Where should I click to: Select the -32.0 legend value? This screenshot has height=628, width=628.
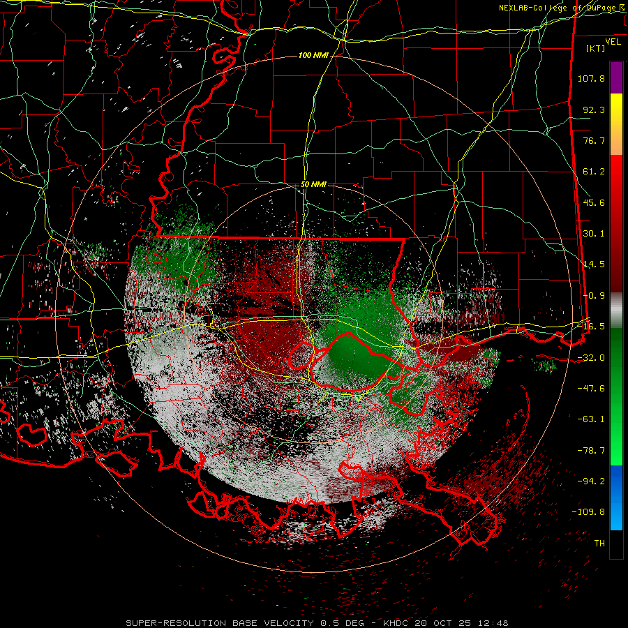pyautogui.click(x=591, y=358)
